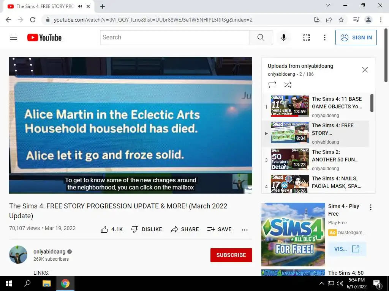
Task: Open YouTube settings three-dot menu
Action: [324, 38]
